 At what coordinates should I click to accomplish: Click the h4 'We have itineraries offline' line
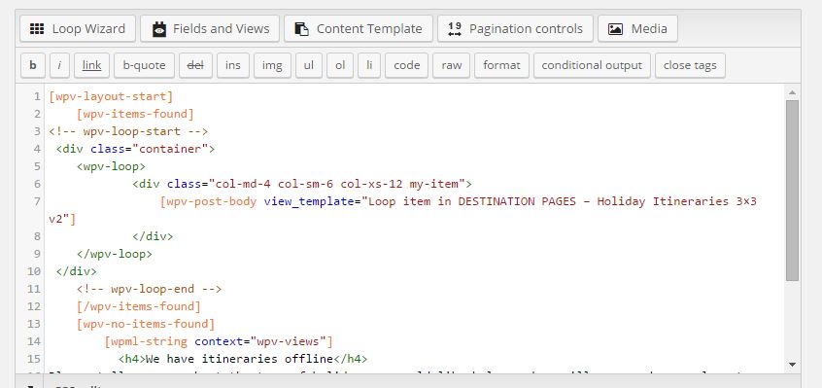point(243,359)
